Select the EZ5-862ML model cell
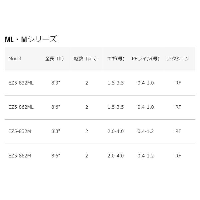The image size is (200, 200). pos(21,107)
